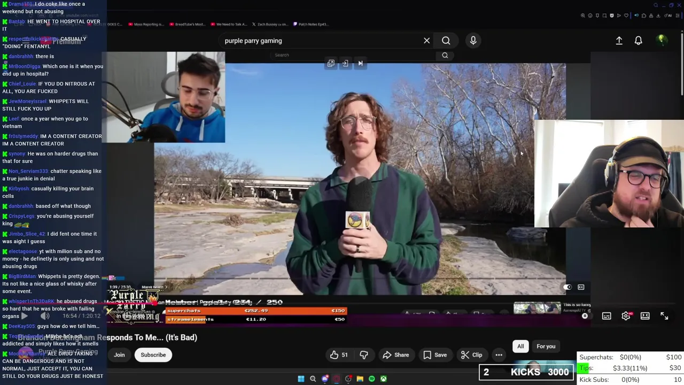Click chat username "electagoose"
Viewport: 684px width, 385px height.
[22, 251]
